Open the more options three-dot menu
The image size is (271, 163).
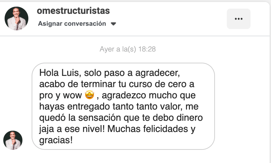pyautogui.click(x=238, y=19)
